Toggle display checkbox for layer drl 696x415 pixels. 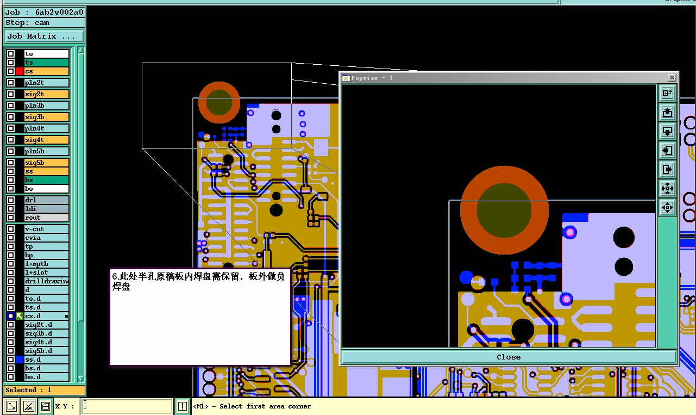point(11,200)
